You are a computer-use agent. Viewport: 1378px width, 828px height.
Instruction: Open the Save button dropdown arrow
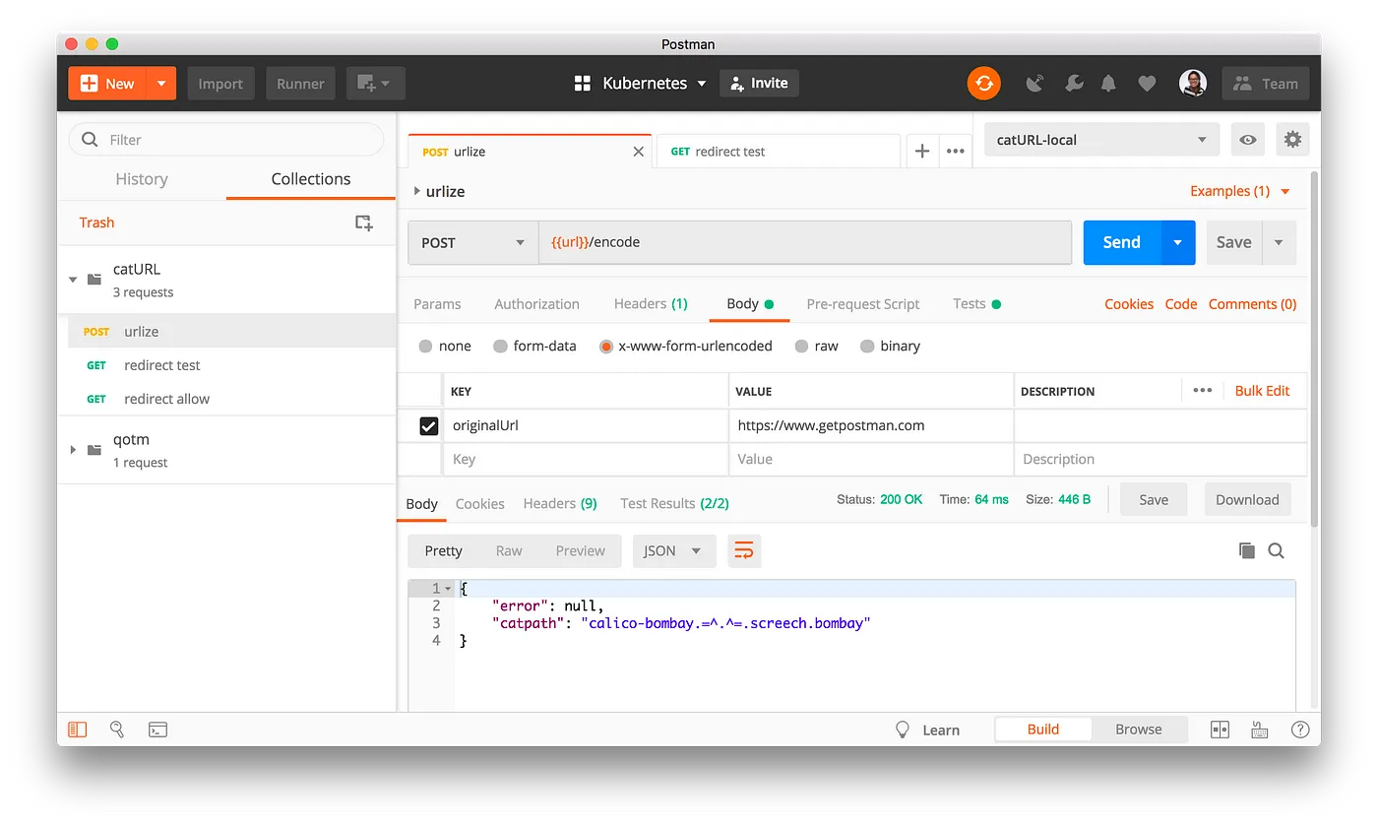click(1279, 242)
